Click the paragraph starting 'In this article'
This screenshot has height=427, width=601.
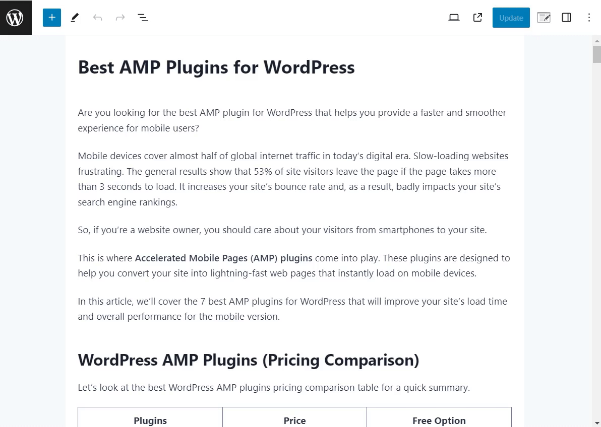(292, 309)
